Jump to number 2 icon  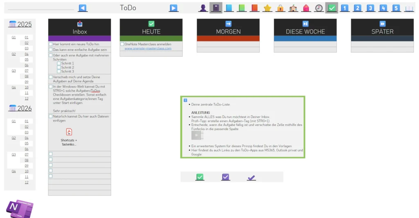pyautogui.click(x=358, y=8)
